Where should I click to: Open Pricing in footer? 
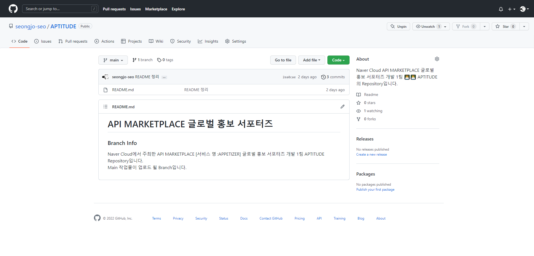(299, 218)
